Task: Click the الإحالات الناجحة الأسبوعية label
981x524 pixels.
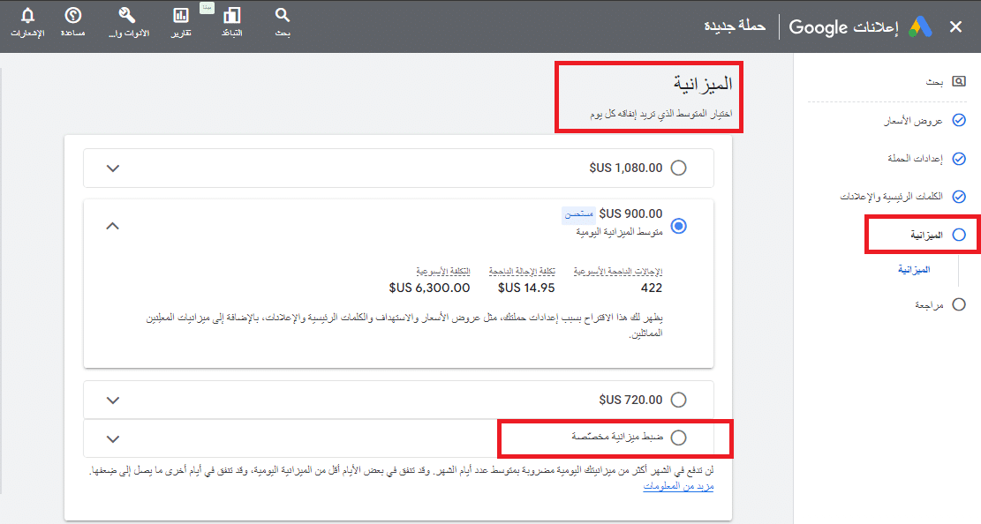Action: (x=618, y=272)
